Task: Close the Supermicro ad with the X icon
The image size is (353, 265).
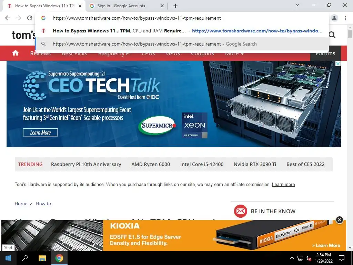Action: pyautogui.click(x=338, y=64)
